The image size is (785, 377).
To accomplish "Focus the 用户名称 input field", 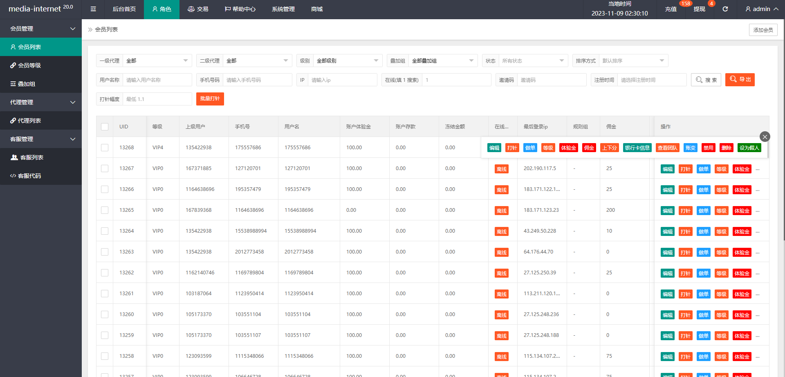I will point(157,80).
